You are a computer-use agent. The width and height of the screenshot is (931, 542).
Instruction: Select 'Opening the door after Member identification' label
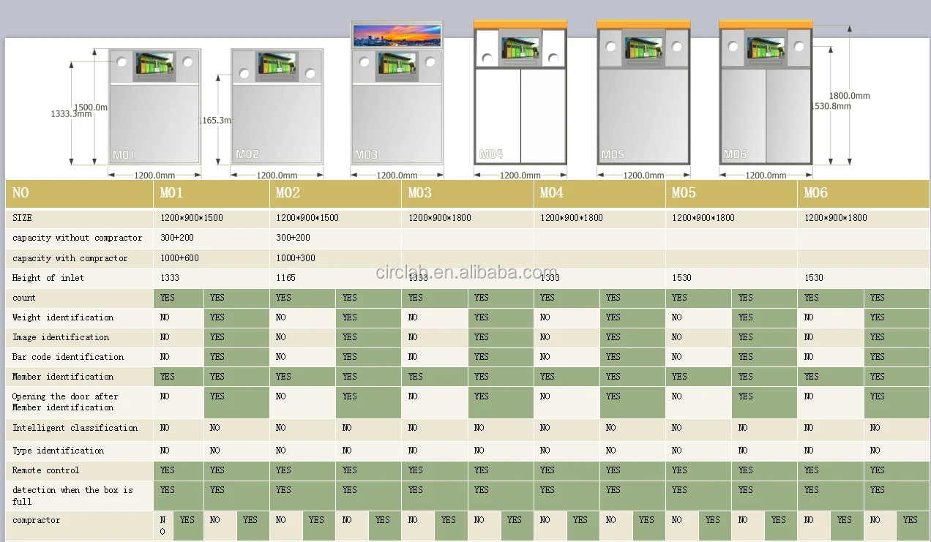click(x=65, y=402)
